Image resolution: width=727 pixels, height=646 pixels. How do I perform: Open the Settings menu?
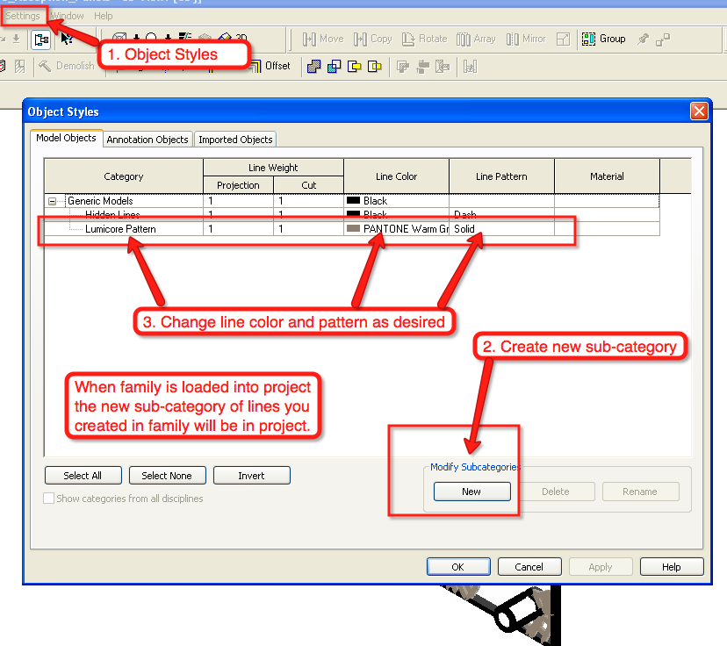(23, 16)
